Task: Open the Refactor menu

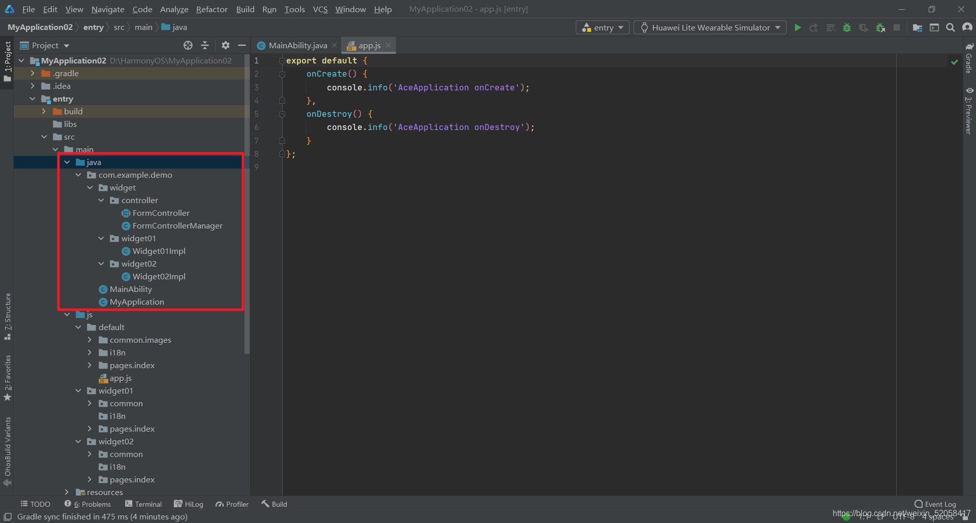Action: click(x=212, y=9)
